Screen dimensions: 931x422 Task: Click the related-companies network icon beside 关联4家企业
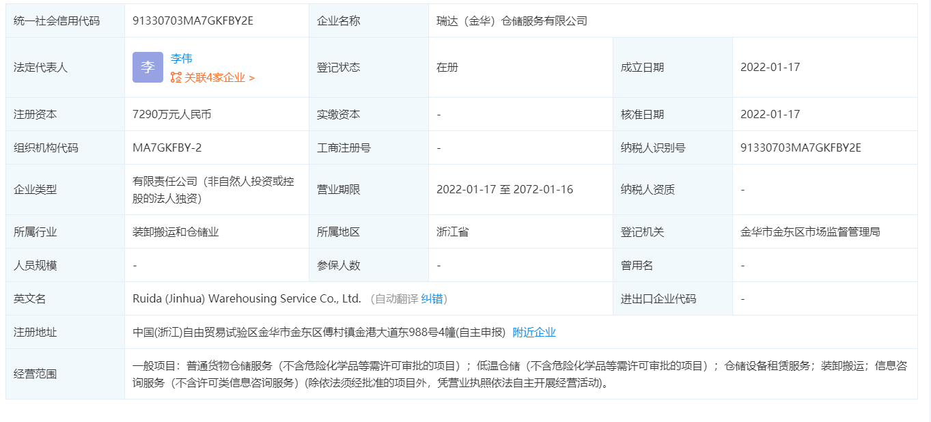[x=176, y=78]
